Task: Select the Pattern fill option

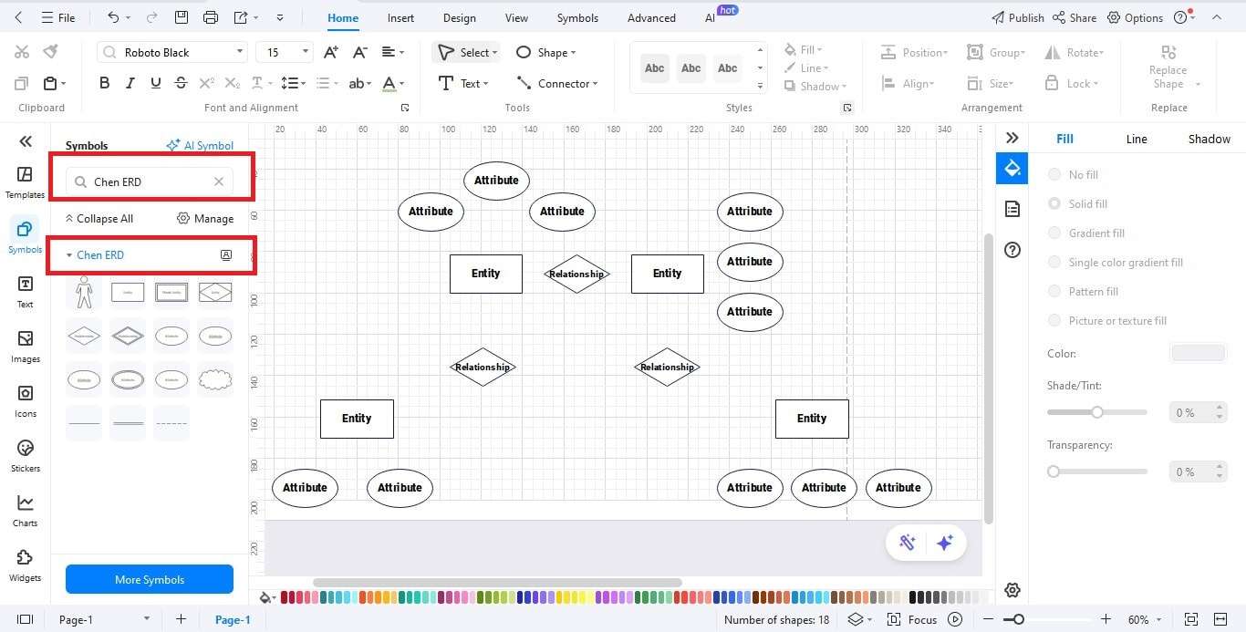Action: point(1083,291)
